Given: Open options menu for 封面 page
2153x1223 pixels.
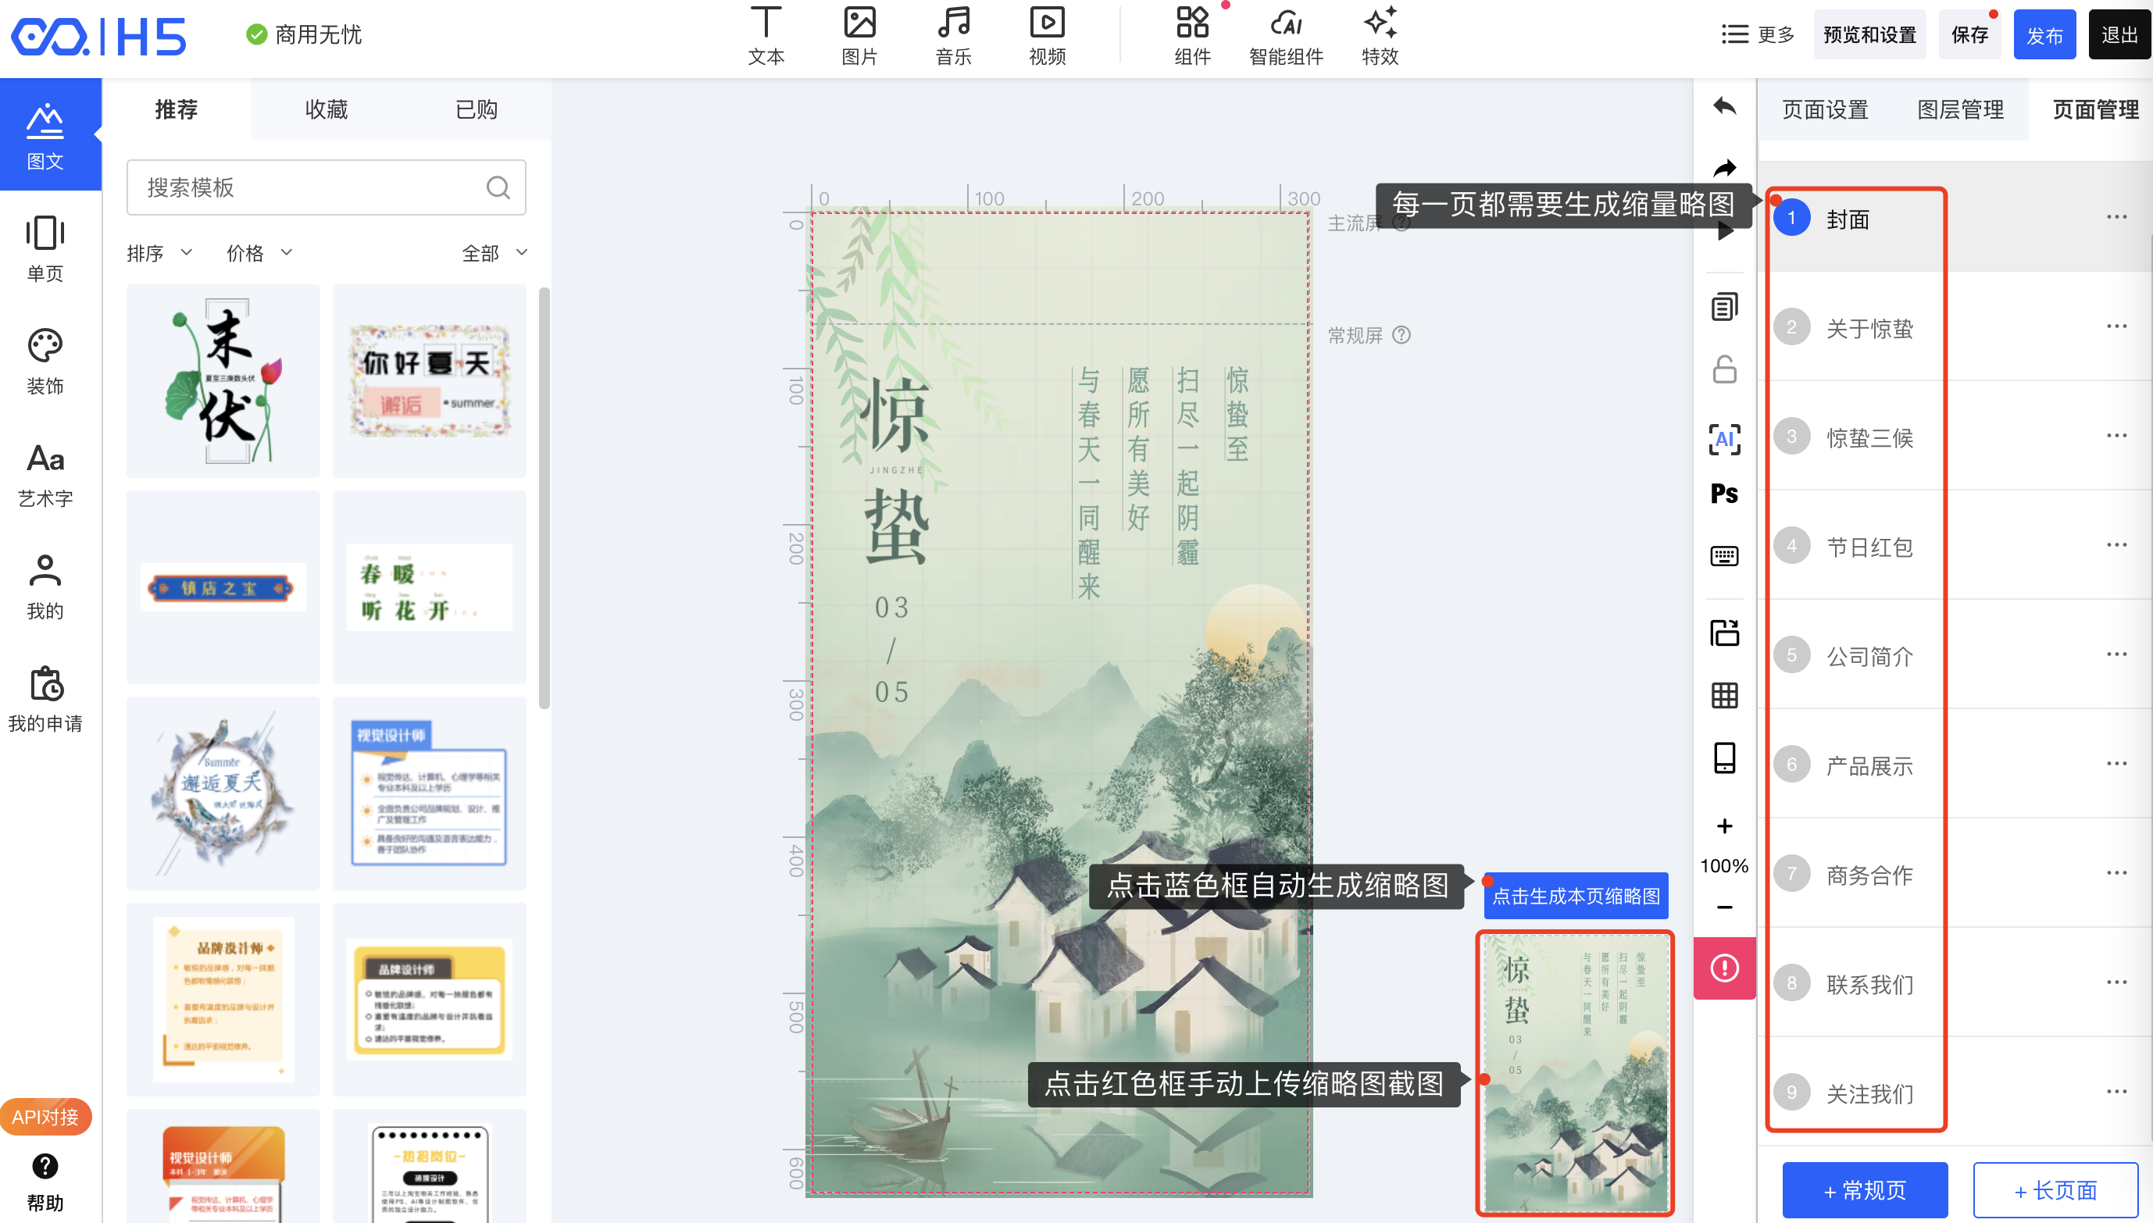Looking at the screenshot, I should [2116, 218].
